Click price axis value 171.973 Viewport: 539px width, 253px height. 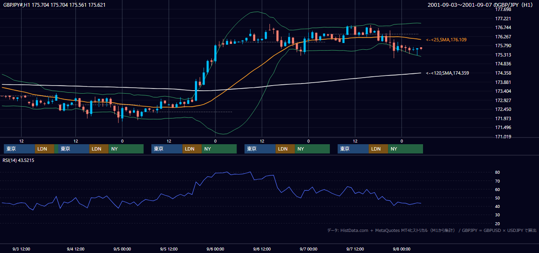pyautogui.click(x=503, y=118)
